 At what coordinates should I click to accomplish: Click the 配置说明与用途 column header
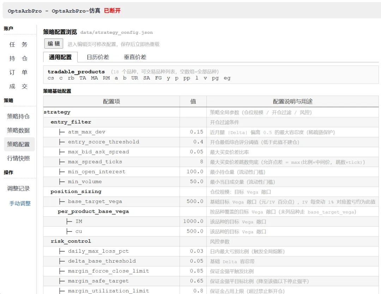(x=292, y=101)
